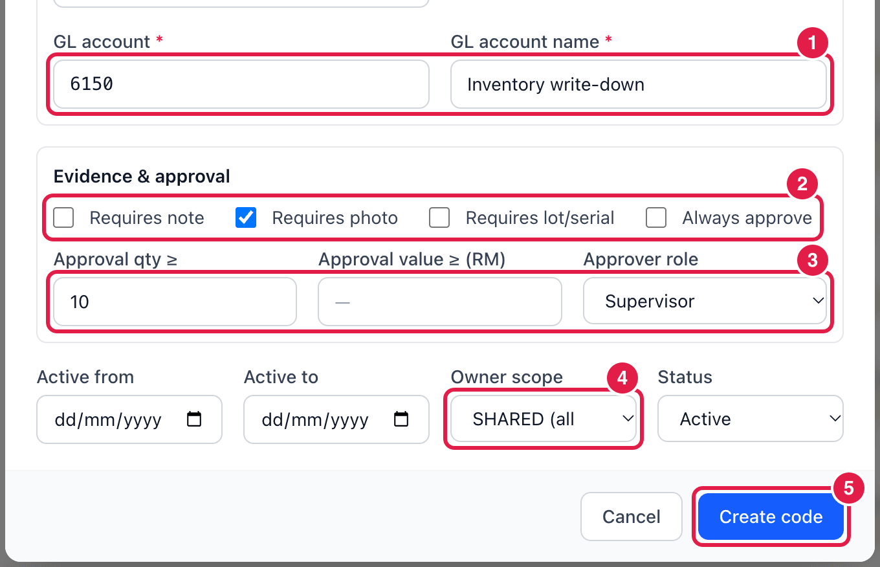Click the Approver role label

(x=641, y=260)
